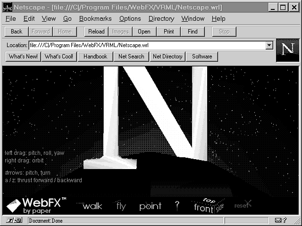The width and height of the screenshot is (302, 226).
Task: Click the Reload toolbar button
Action: [96, 32]
